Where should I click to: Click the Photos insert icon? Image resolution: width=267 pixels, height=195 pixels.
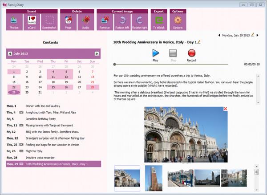coord(14,22)
